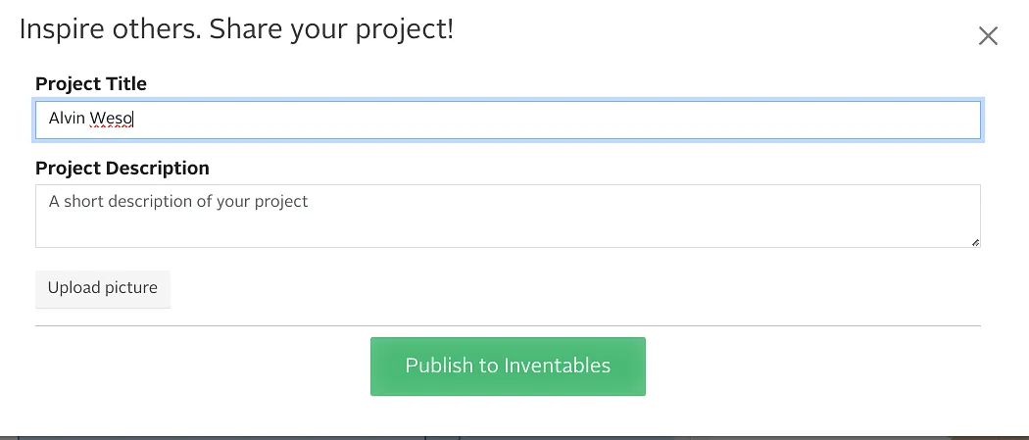Click the dark backdrop strip below dialog

click(x=508, y=437)
